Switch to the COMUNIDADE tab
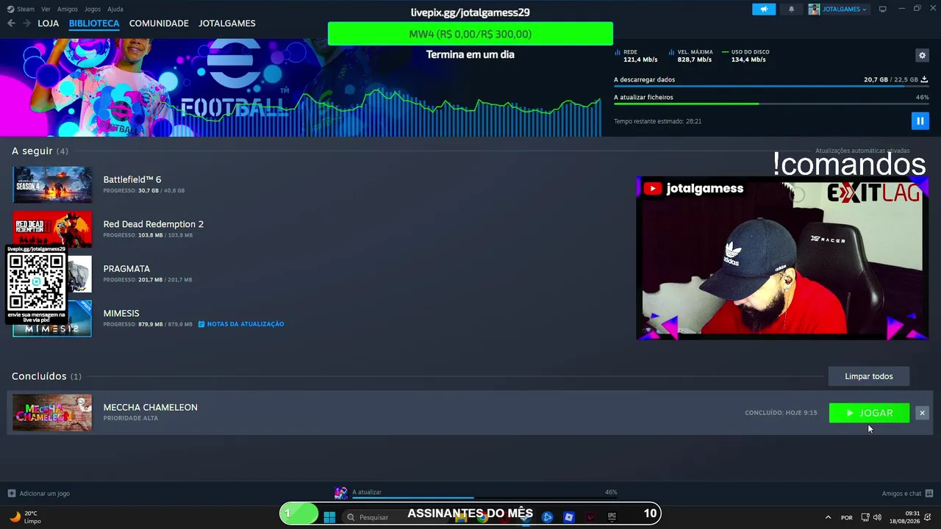 coord(159,24)
